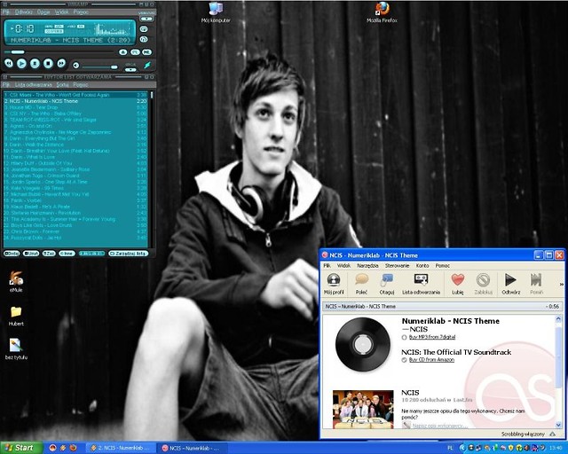Select Klaus Badelt - He's A Pirate track

point(75,207)
